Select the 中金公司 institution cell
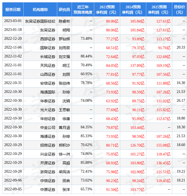 (40, 127)
